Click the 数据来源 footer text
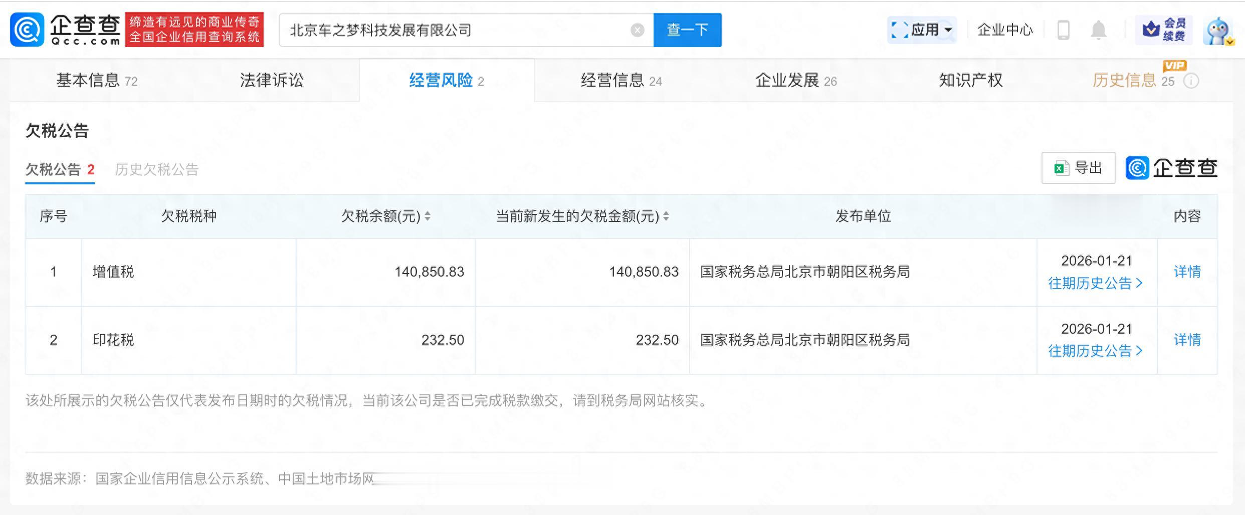This screenshot has height=515, width=1245. [200, 479]
